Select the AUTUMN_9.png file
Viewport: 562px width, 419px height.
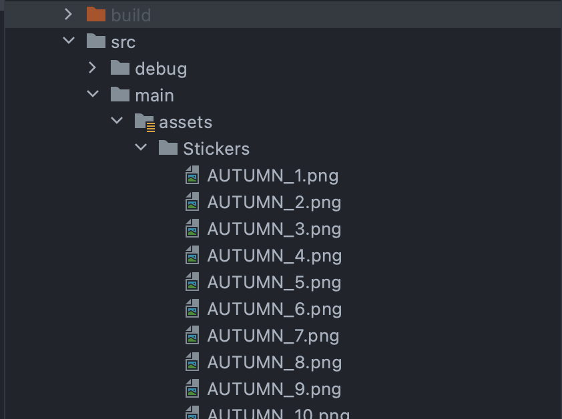(274, 389)
